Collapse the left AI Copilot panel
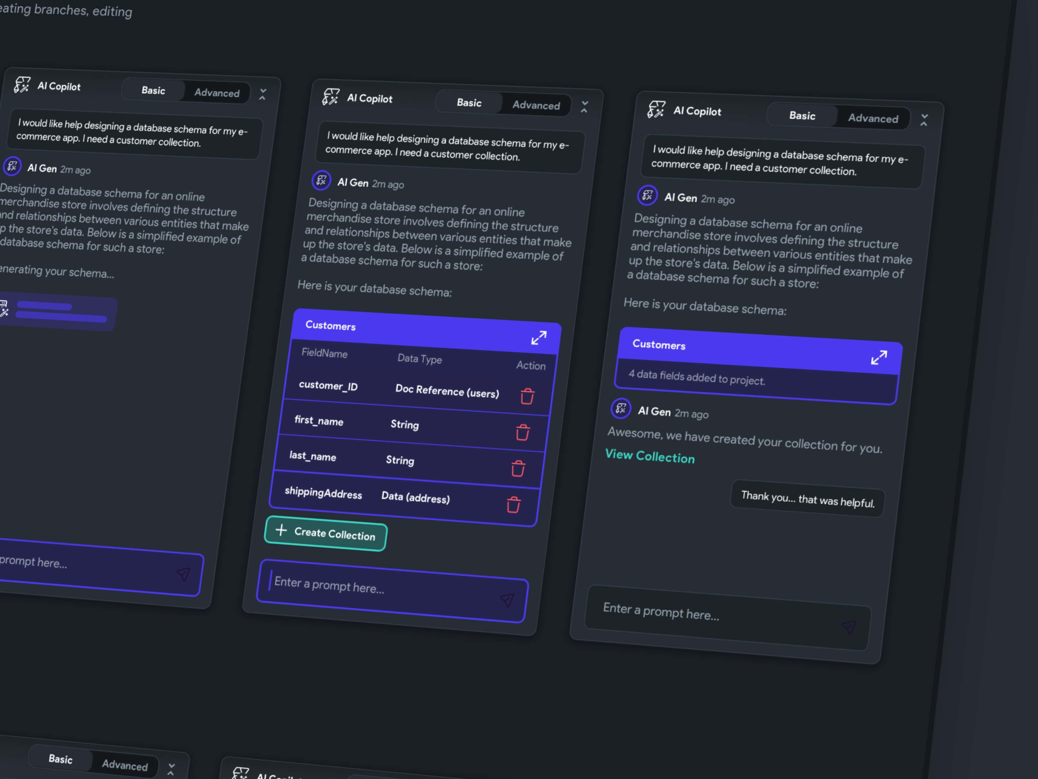 (263, 94)
